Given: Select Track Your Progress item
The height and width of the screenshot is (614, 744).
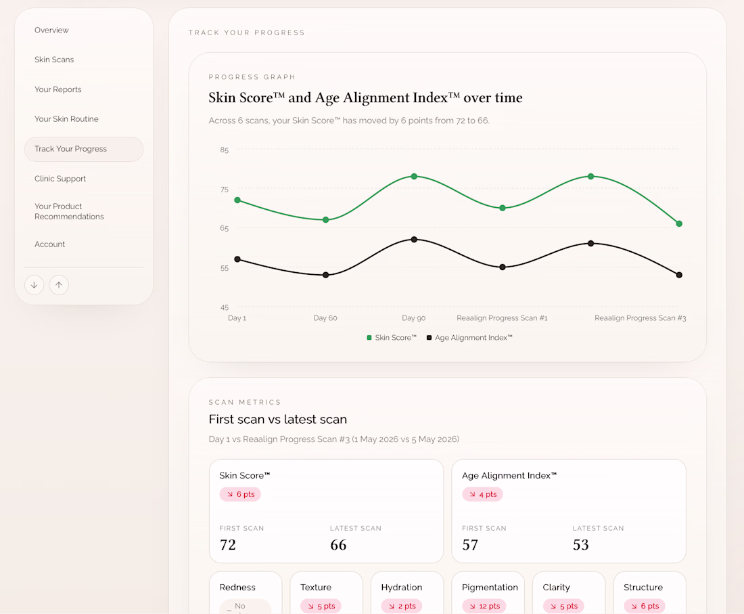Looking at the screenshot, I should point(83,149).
